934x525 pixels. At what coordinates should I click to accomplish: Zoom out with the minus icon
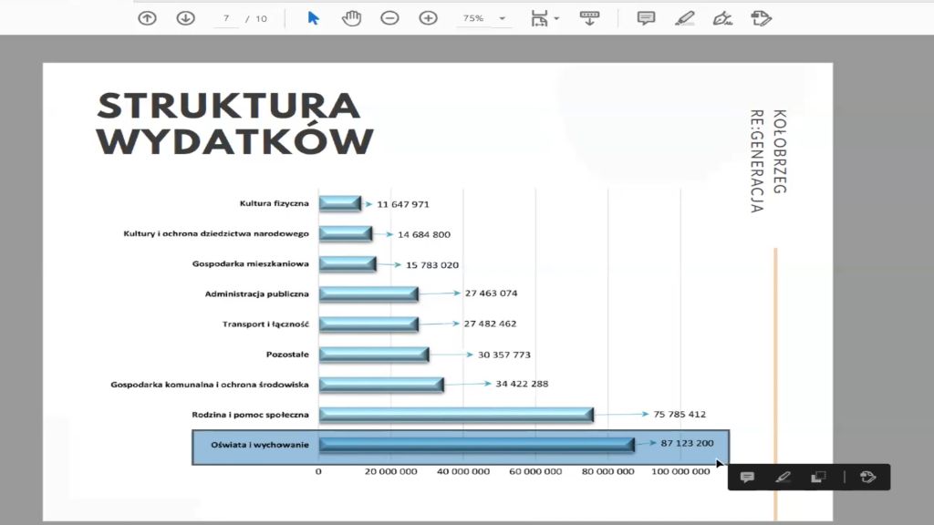(389, 18)
